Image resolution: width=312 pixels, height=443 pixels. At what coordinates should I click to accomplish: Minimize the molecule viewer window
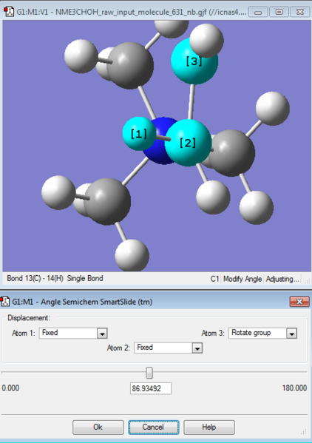(258, 12)
